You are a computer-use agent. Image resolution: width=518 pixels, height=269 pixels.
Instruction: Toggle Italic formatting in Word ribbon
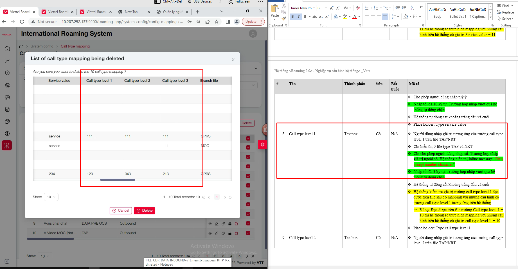tap(299, 17)
